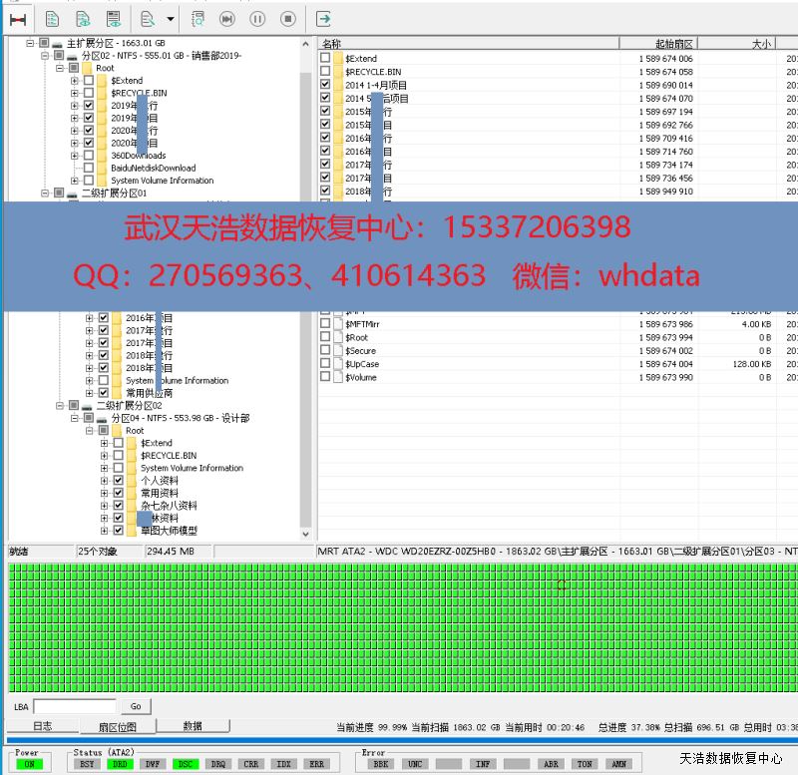Tick the $RECYCLE.BIN checkbox in file list
This screenshot has height=775, width=798.
tap(325, 72)
